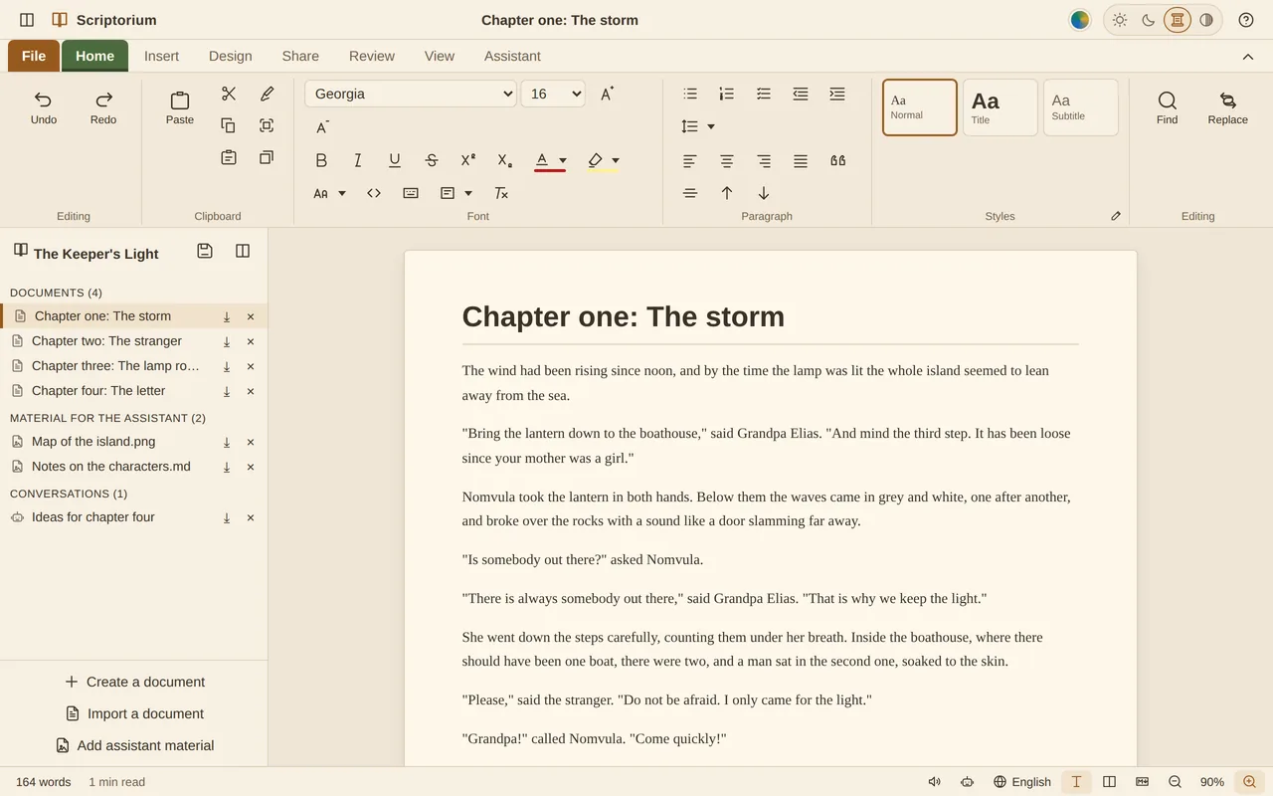
Task: Click Add assistant material
Action: (134, 745)
